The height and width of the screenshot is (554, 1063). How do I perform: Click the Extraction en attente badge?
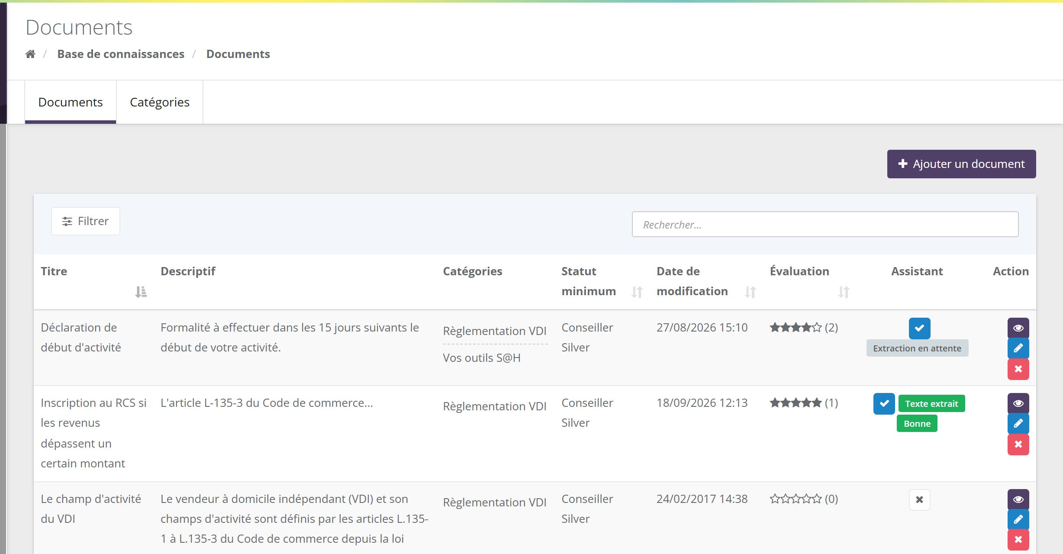[x=917, y=348]
